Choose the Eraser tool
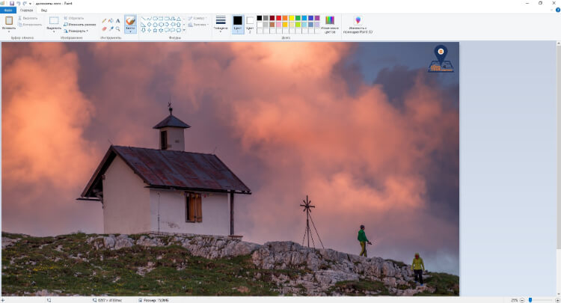 [104, 29]
